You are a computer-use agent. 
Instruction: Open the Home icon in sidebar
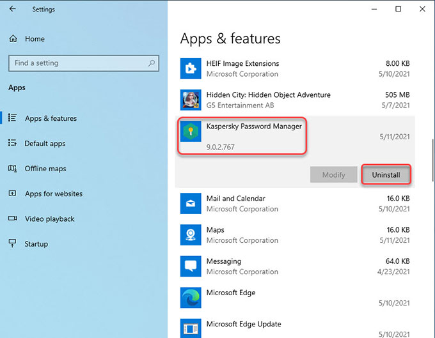pyautogui.click(x=13, y=38)
